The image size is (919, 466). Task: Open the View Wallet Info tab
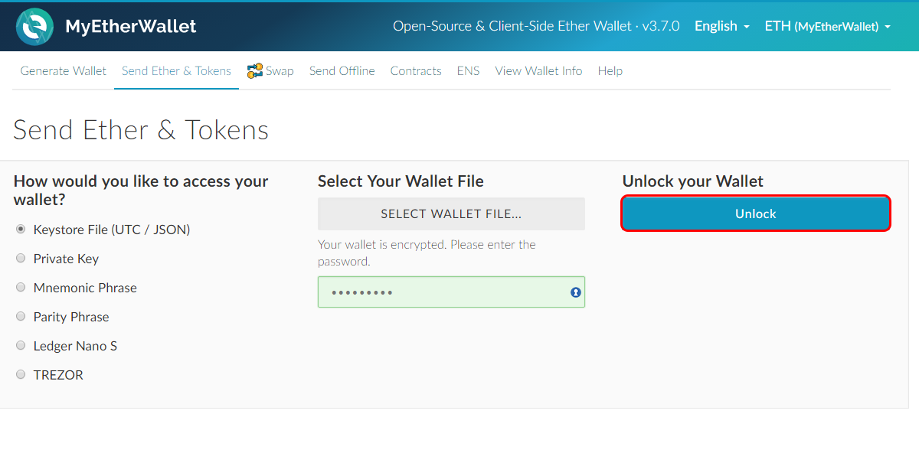(x=538, y=70)
